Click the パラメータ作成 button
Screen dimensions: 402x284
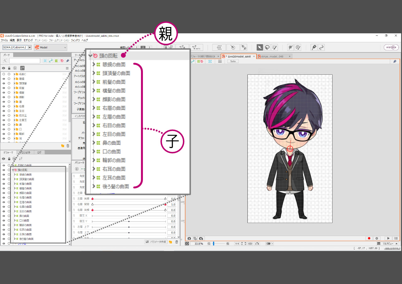(x=156, y=242)
